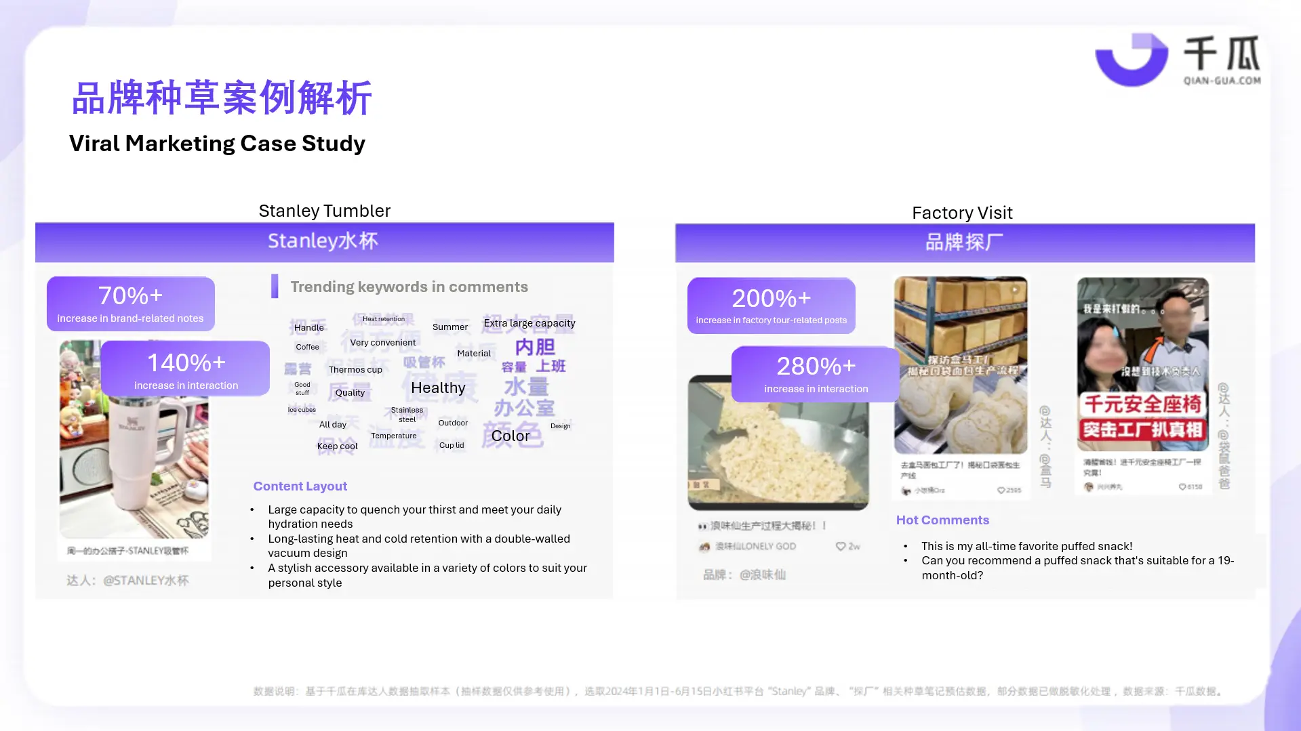Click the 'Stainless steel' keyword
The height and width of the screenshot is (731, 1301).
(x=407, y=415)
